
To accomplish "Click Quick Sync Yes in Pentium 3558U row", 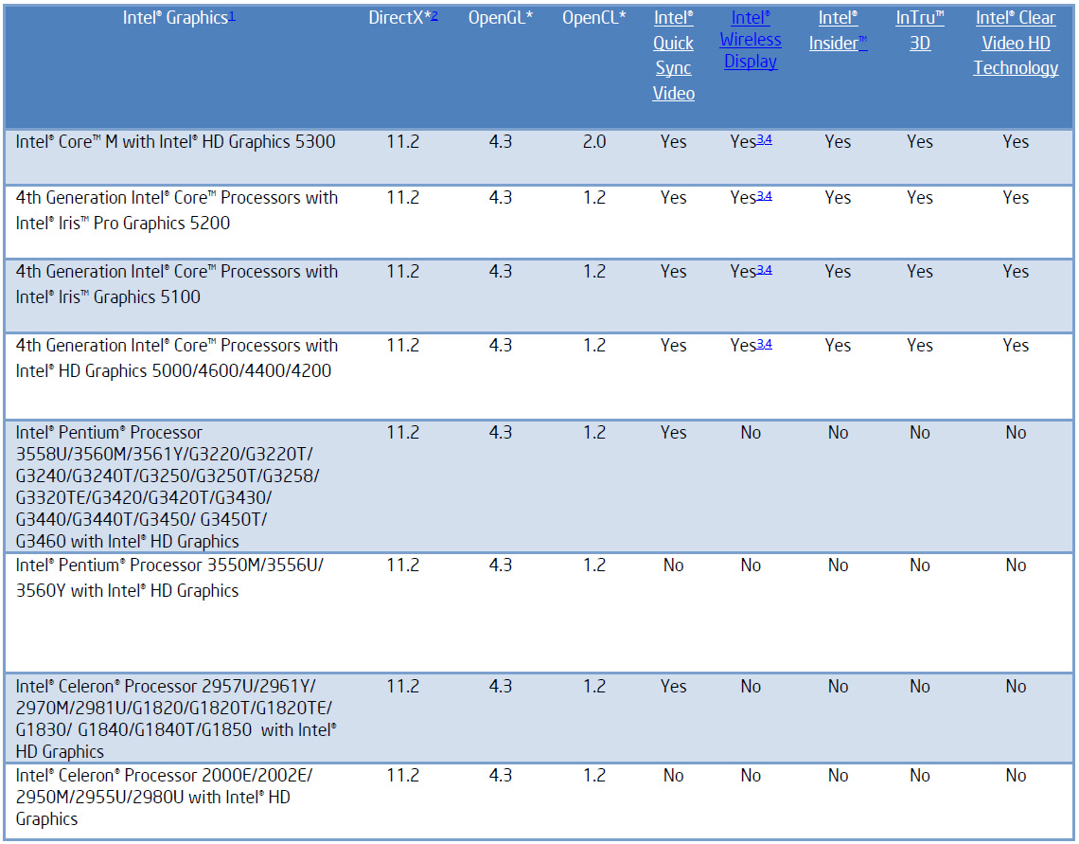I will [x=673, y=432].
